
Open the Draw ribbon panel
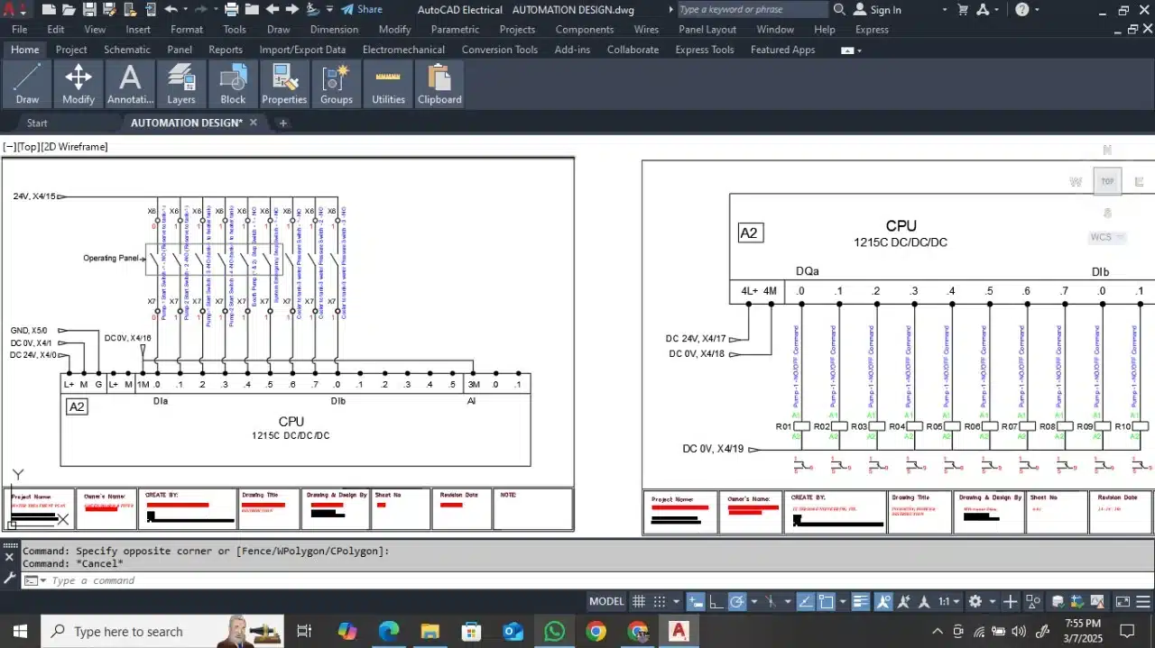click(27, 84)
